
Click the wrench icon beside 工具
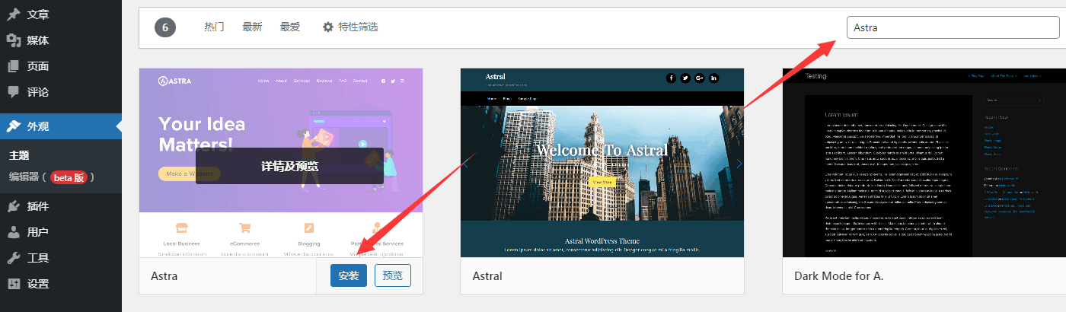click(14, 258)
